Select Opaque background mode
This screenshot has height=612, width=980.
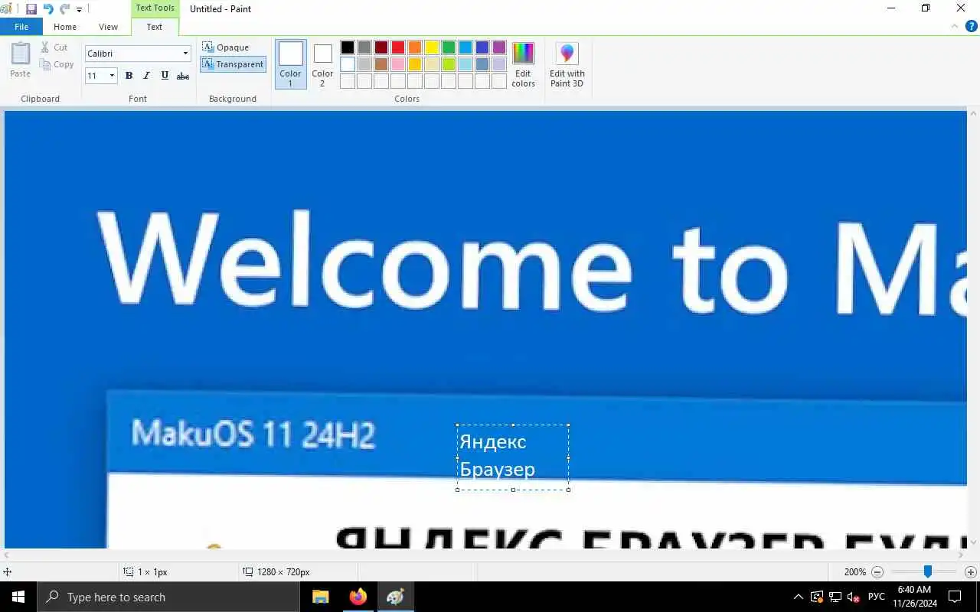[x=226, y=47]
